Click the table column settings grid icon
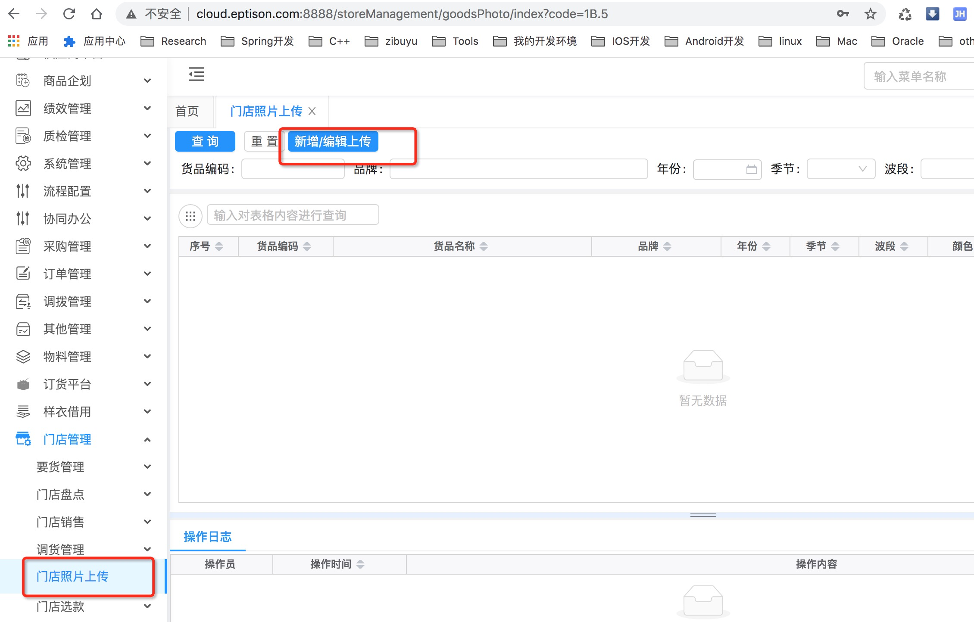 [x=190, y=216]
